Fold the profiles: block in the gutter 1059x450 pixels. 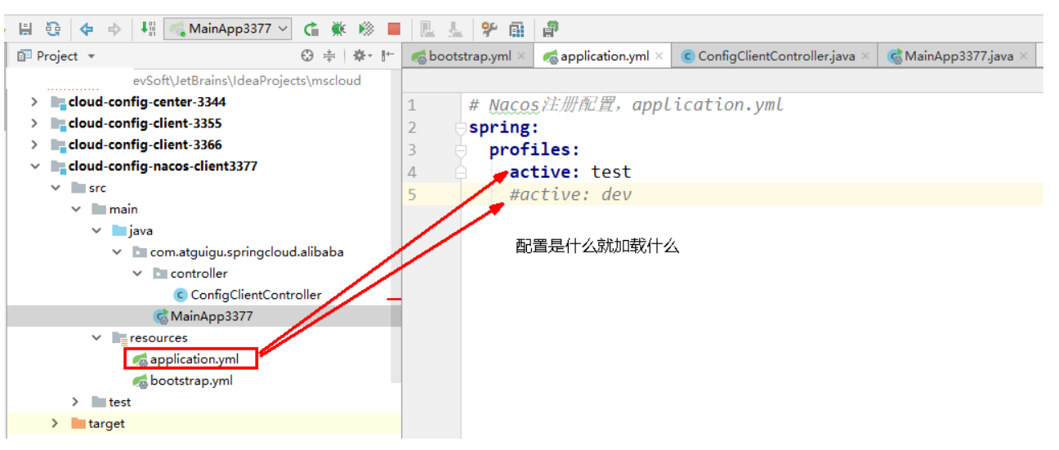click(461, 150)
